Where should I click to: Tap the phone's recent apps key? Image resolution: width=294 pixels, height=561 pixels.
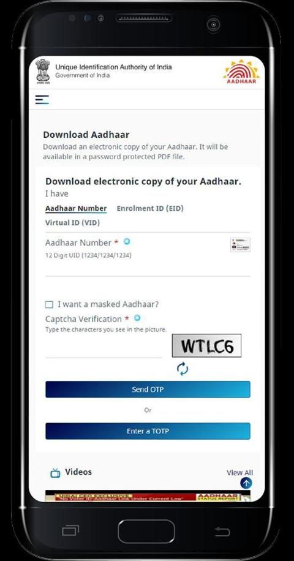70,530
